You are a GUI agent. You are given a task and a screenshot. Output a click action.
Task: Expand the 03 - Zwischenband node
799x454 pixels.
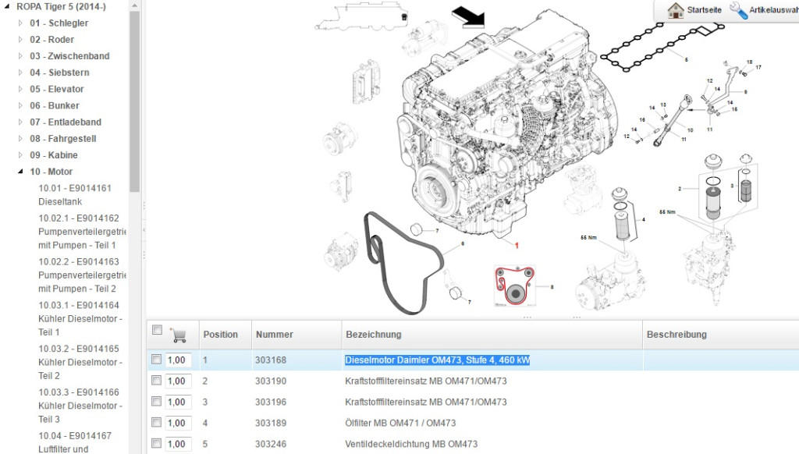20,56
